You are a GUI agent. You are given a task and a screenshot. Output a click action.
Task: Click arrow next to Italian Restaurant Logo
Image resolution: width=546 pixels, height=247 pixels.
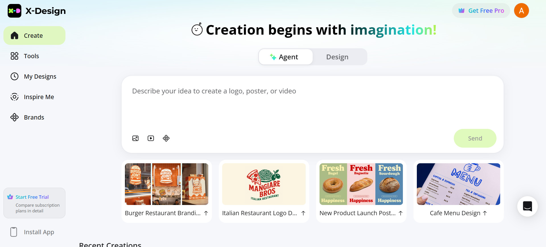coord(303,213)
